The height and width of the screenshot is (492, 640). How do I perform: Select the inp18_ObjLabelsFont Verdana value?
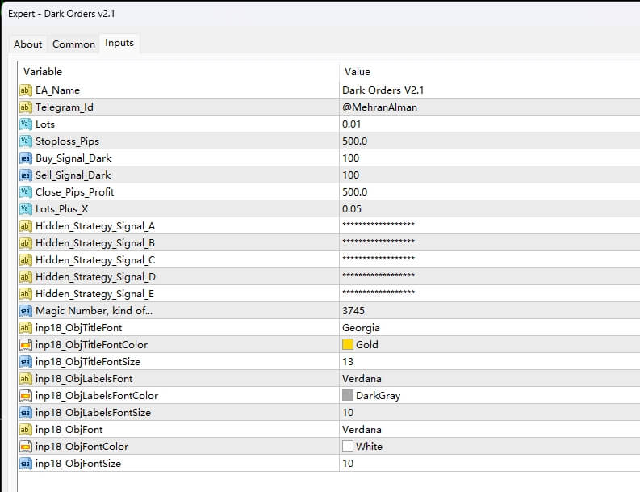coord(362,378)
